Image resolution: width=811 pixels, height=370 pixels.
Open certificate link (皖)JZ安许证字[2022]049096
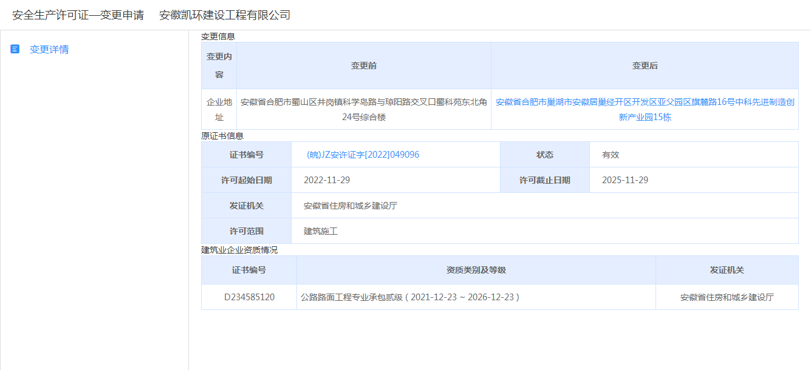point(363,155)
